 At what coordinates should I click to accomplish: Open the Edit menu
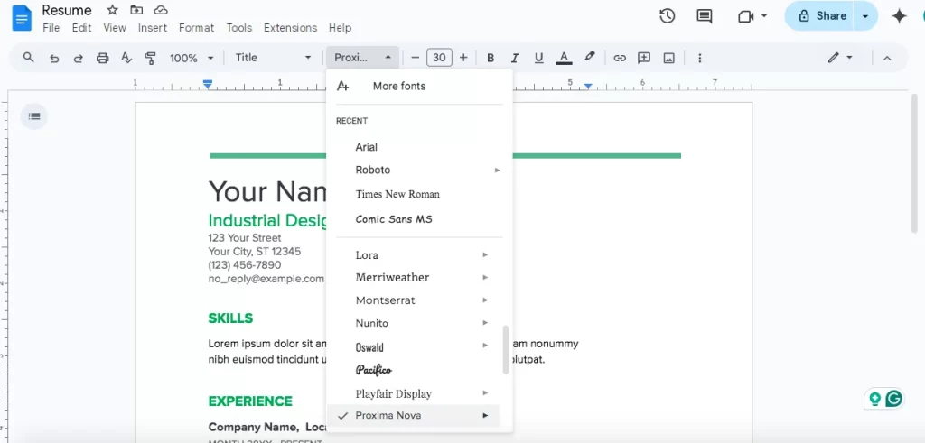pyautogui.click(x=81, y=28)
